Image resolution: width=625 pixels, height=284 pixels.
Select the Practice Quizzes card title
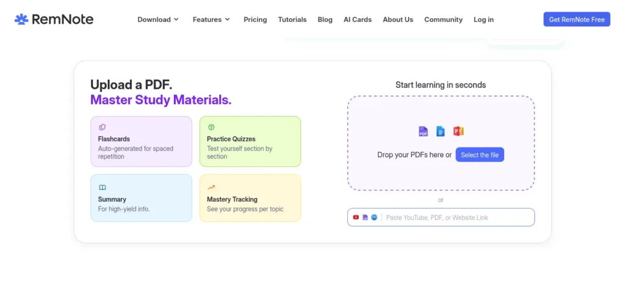[231, 139]
